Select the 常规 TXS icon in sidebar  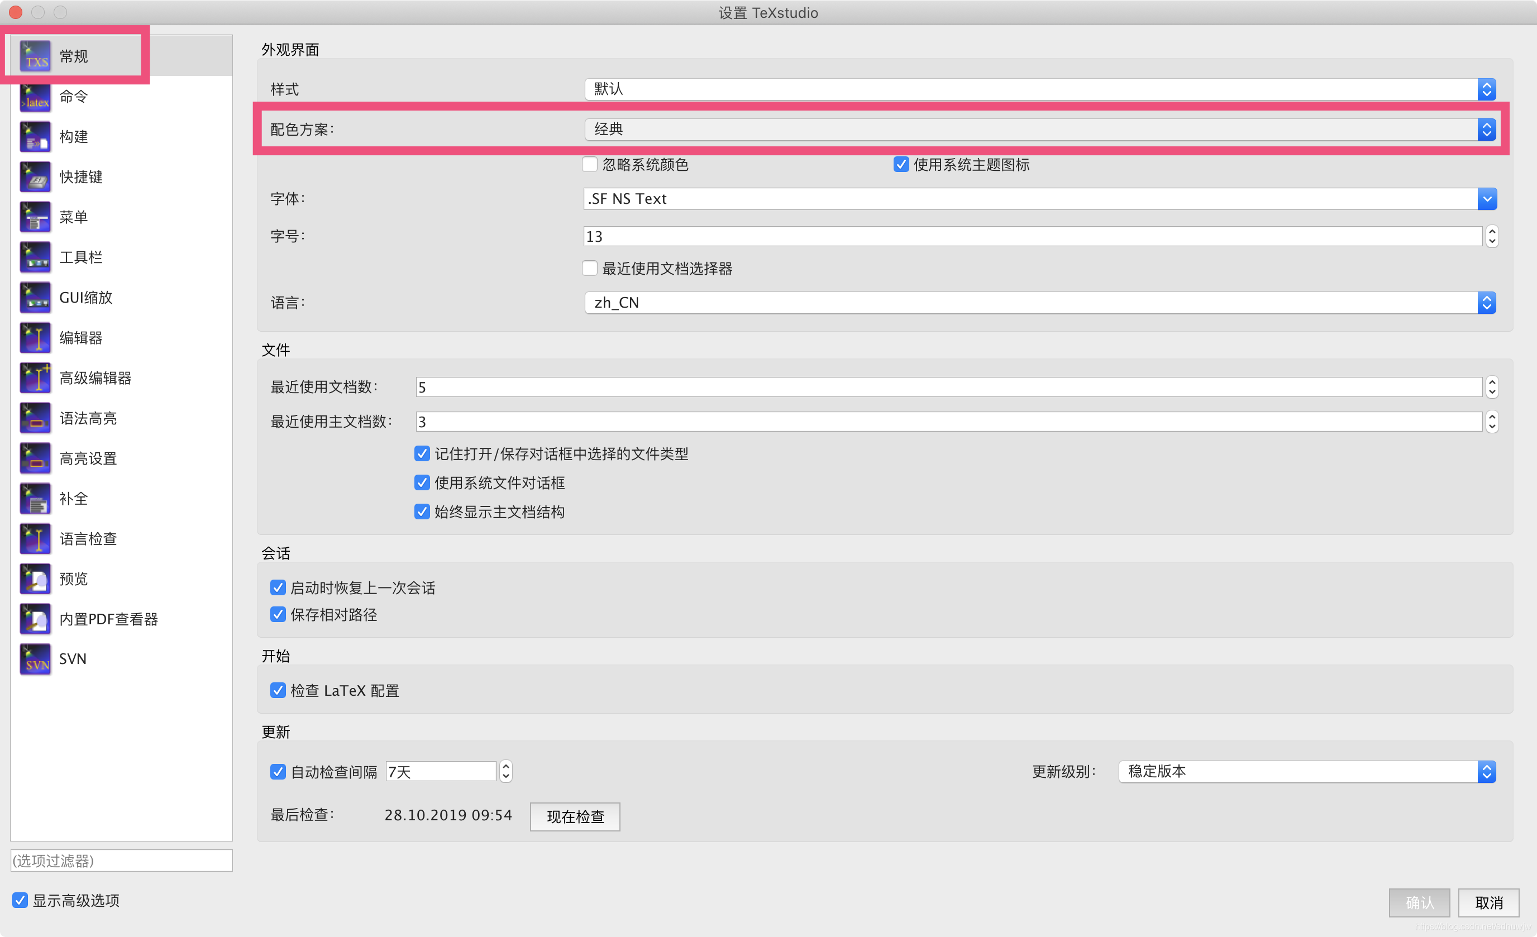pyautogui.click(x=36, y=56)
